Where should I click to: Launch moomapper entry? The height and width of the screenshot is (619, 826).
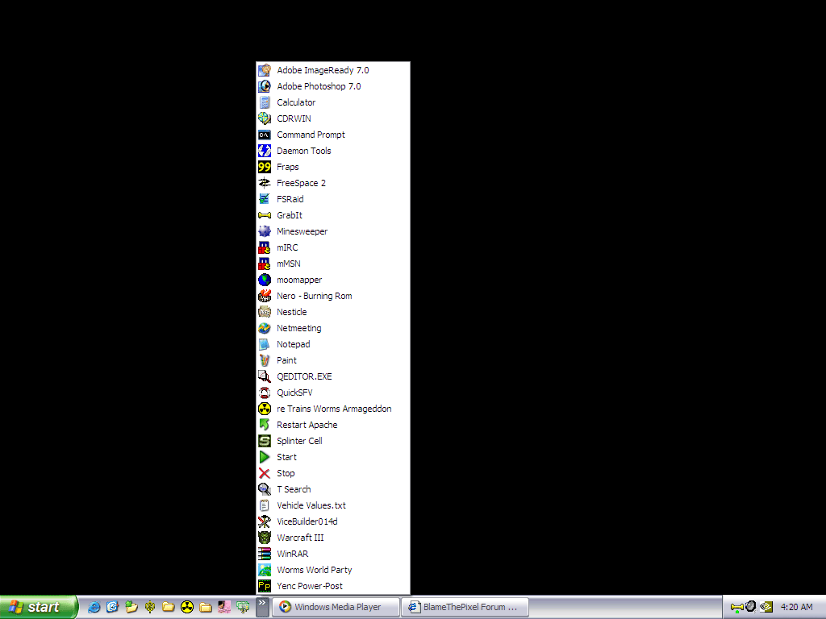pyautogui.click(x=333, y=280)
